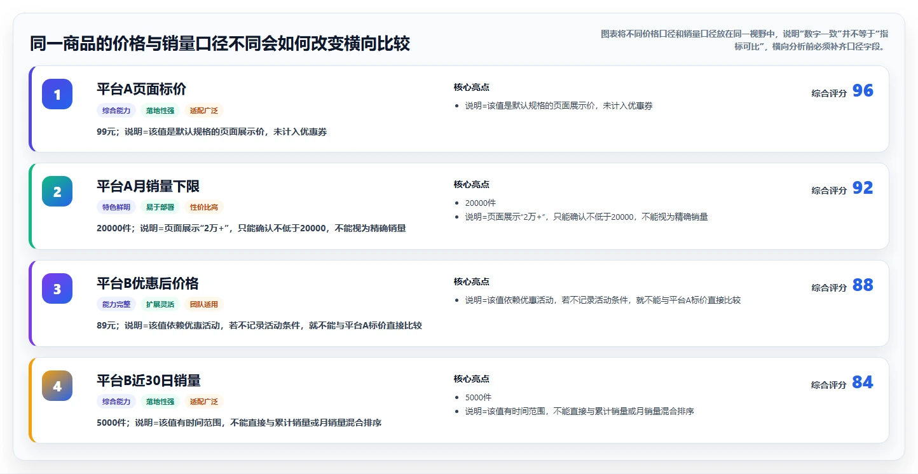The width and height of the screenshot is (918, 474).
Task: Click the 20000件；说明 description line
Action: (251, 228)
